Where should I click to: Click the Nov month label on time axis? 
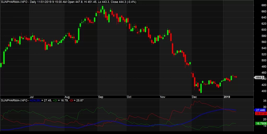(163, 97)
